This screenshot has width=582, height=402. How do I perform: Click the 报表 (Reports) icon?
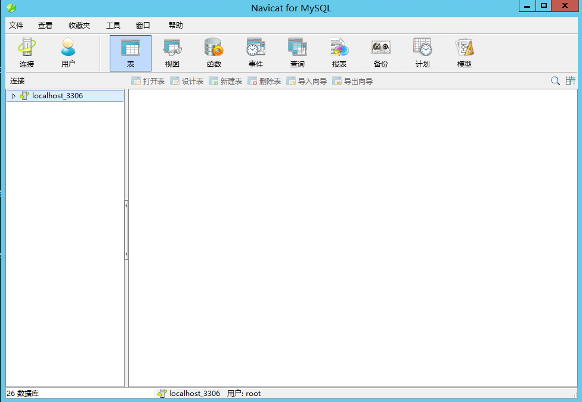(x=339, y=52)
